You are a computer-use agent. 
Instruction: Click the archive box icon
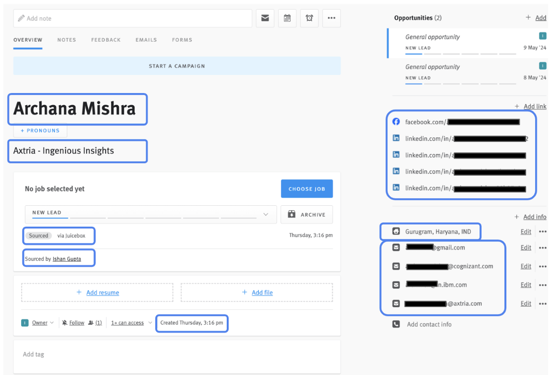292,214
